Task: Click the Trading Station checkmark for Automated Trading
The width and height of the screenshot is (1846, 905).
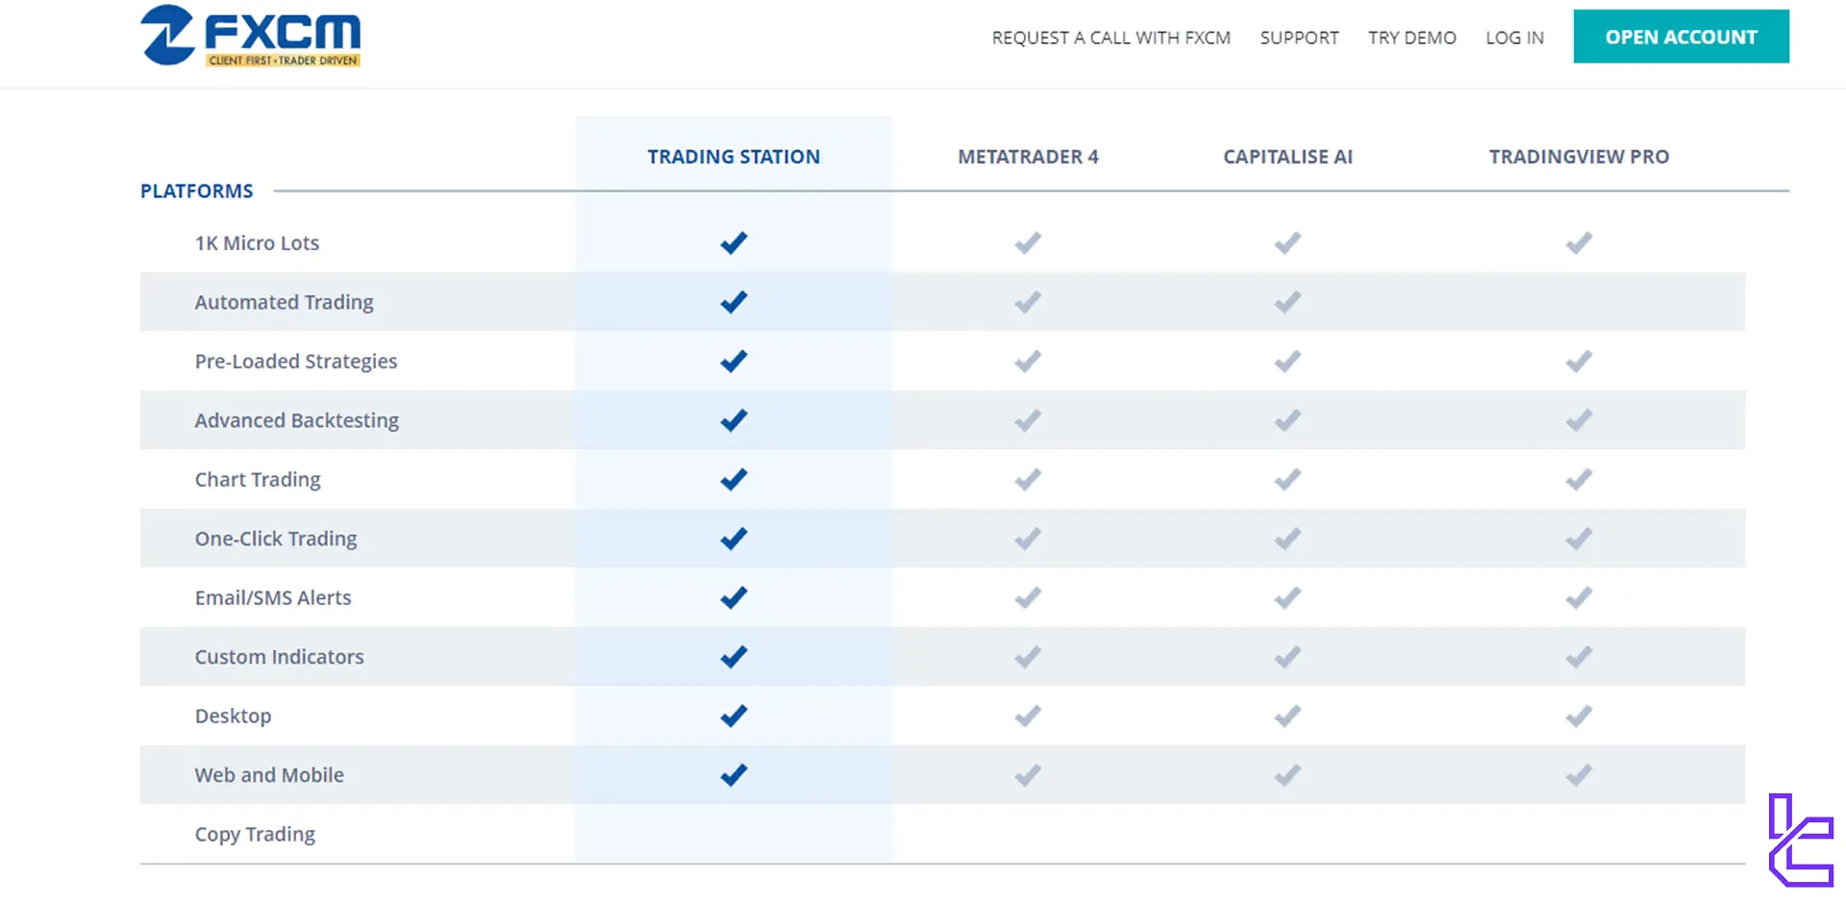Action: tap(734, 302)
